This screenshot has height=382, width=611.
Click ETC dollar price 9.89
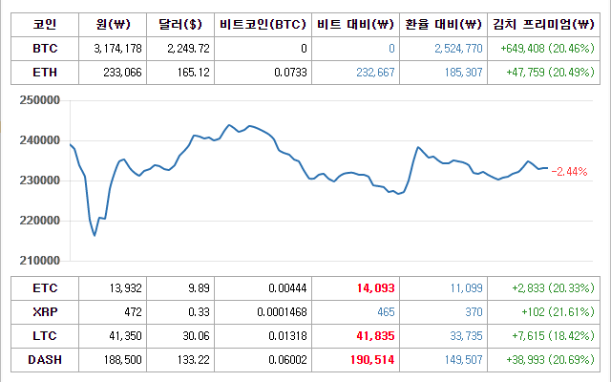(199, 288)
